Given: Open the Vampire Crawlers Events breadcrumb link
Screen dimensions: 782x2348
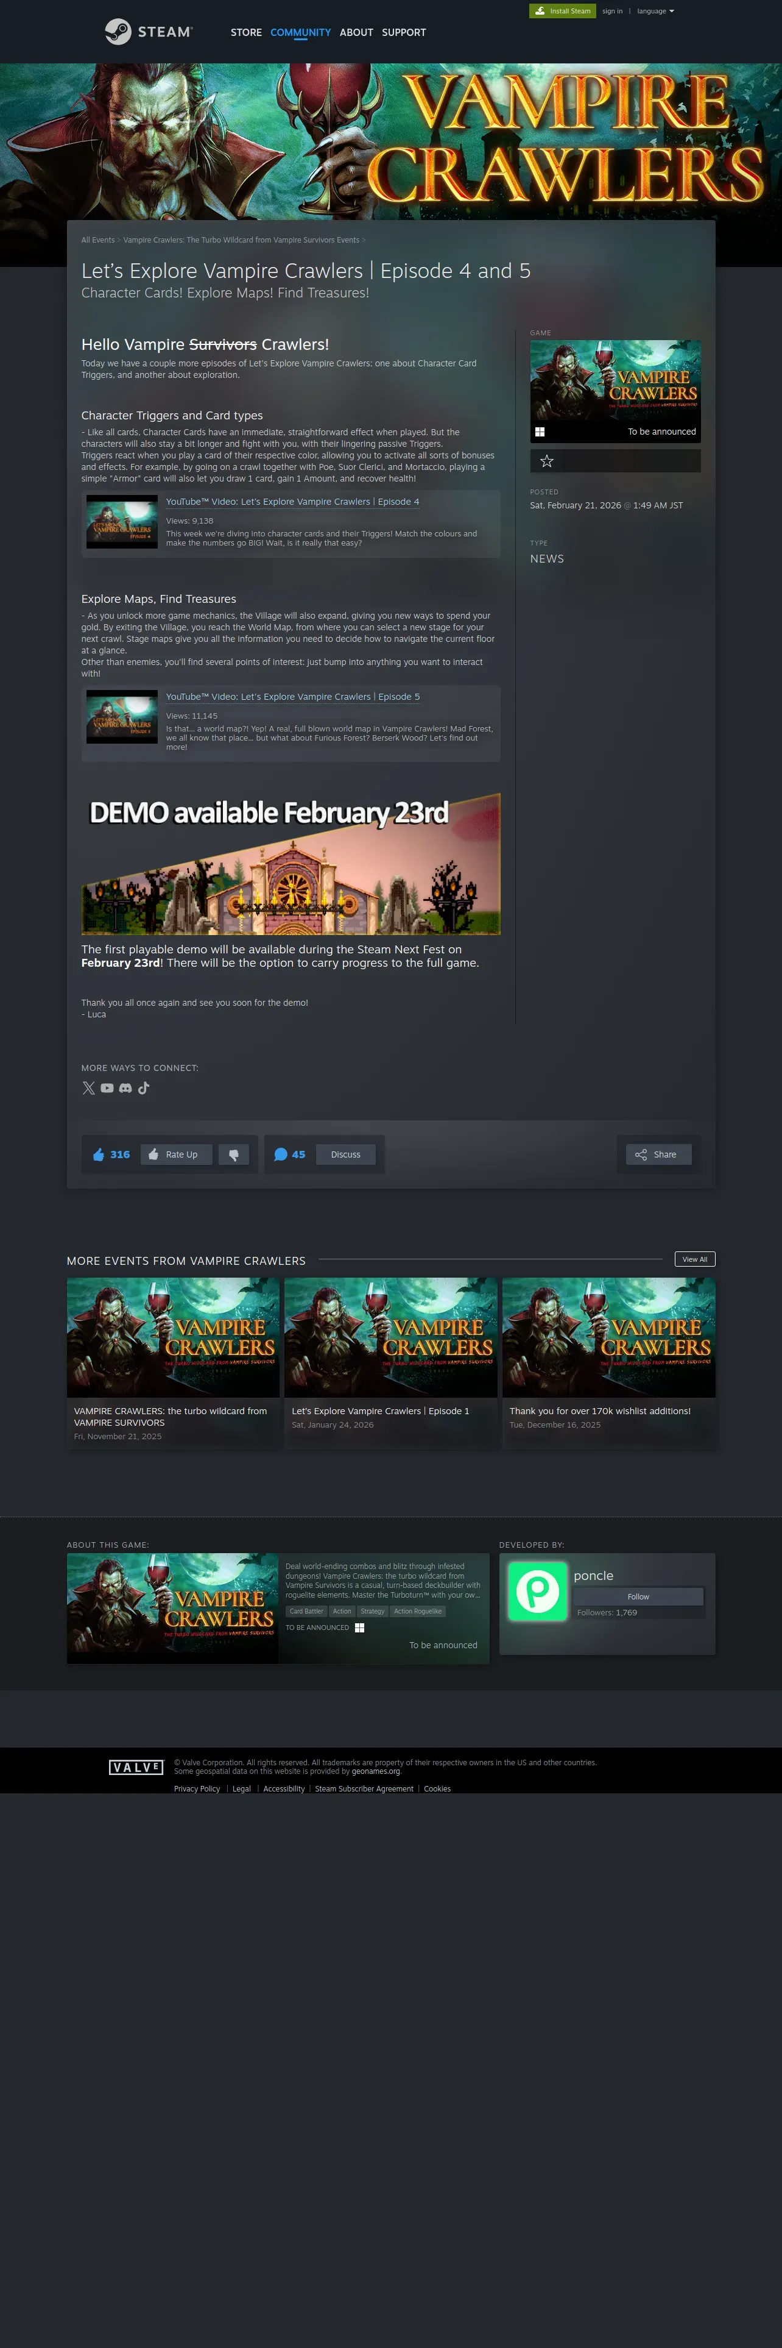Looking at the screenshot, I should point(241,240).
